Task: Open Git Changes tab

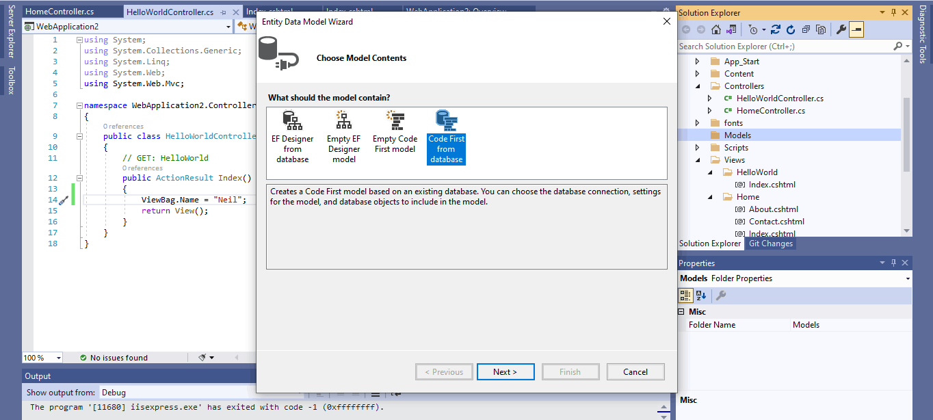Action: pos(770,244)
